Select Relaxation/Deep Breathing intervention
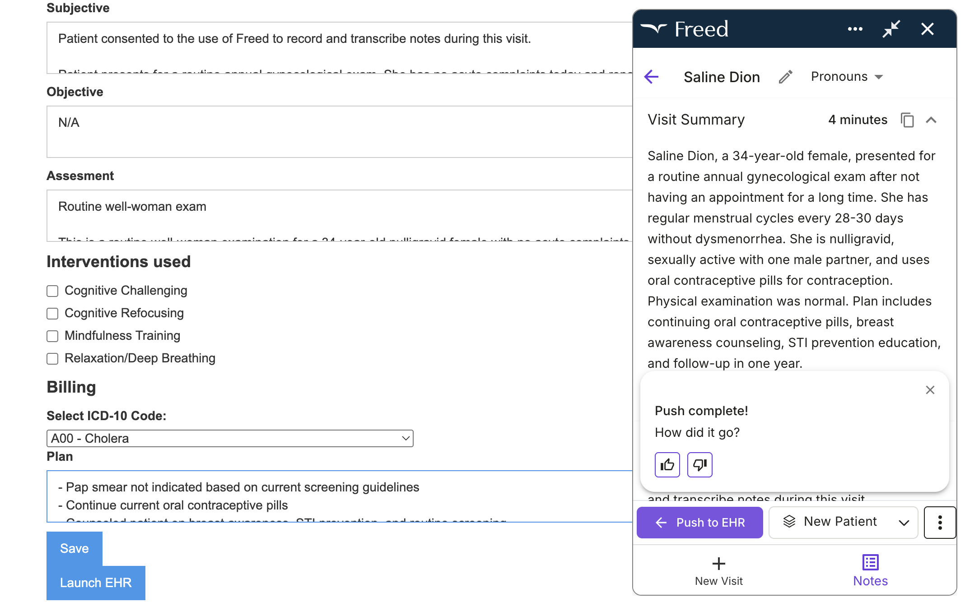 (52, 358)
